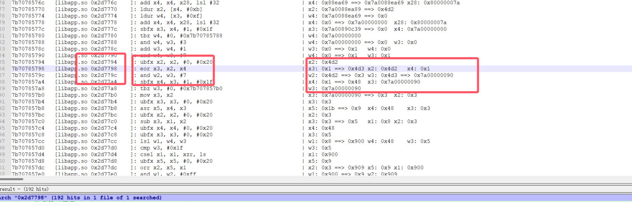
Task: Click 'ubfx x4, x4, #0, #0x20' instruction
Action: pyautogui.click(x=176, y=128)
